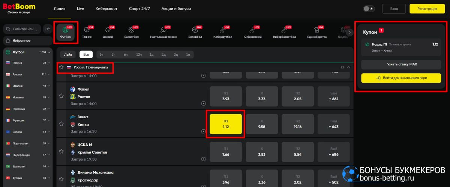450x187 pixels.
Task: Select П2 2.05 odds for Ростов
Action: point(298,96)
